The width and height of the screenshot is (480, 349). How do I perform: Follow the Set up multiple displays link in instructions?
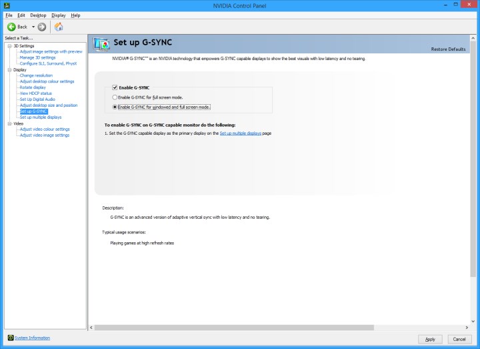241,133
